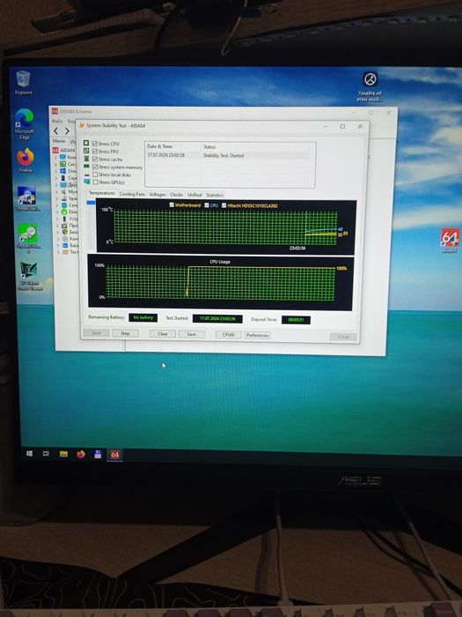The image size is (462, 617).
Task: Expand the Сеть tree node
Action: pos(58,205)
